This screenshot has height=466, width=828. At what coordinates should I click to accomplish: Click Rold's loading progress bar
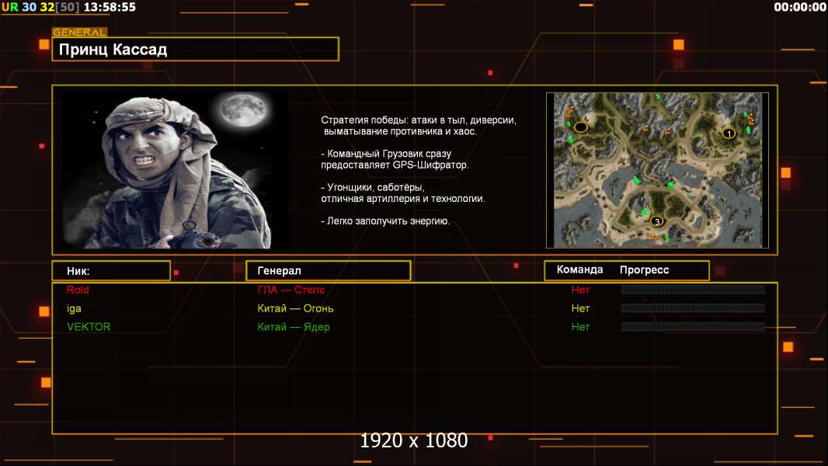tap(693, 289)
